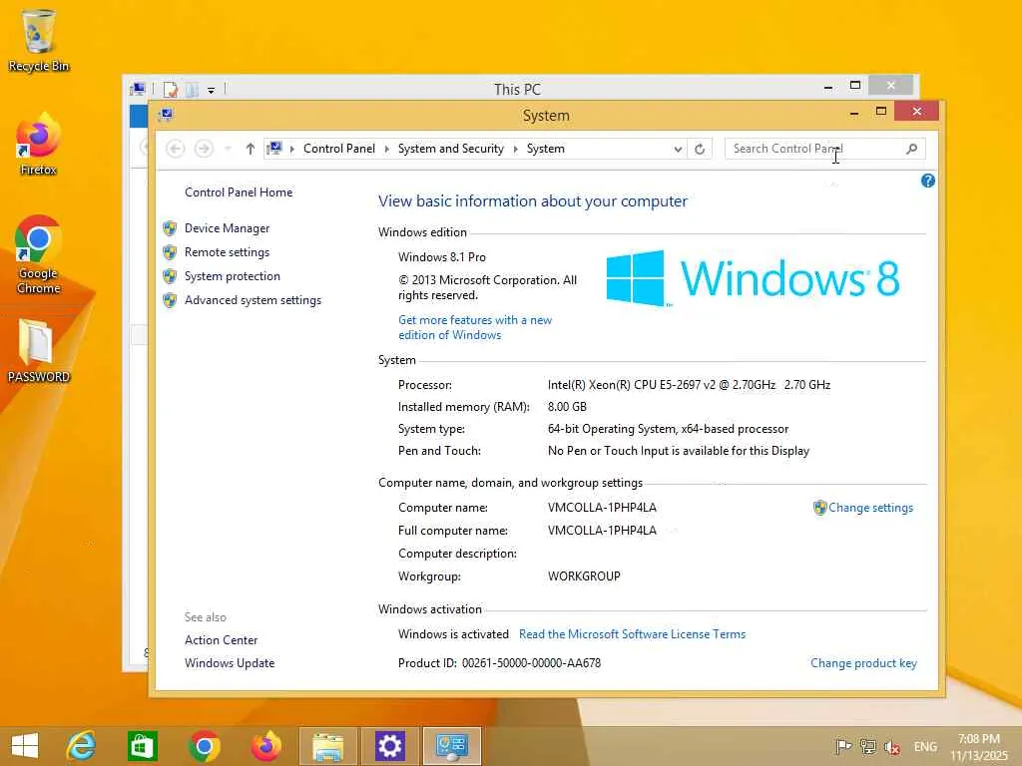Go back using the back arrow
Screen dimensions: 1022x766
[176, 150]
